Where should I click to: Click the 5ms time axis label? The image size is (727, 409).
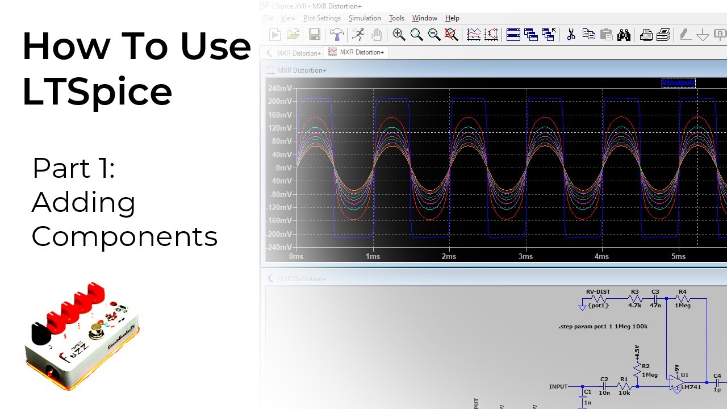678,257
